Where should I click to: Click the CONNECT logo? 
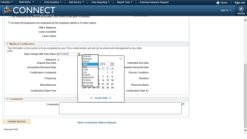point(28,10)
